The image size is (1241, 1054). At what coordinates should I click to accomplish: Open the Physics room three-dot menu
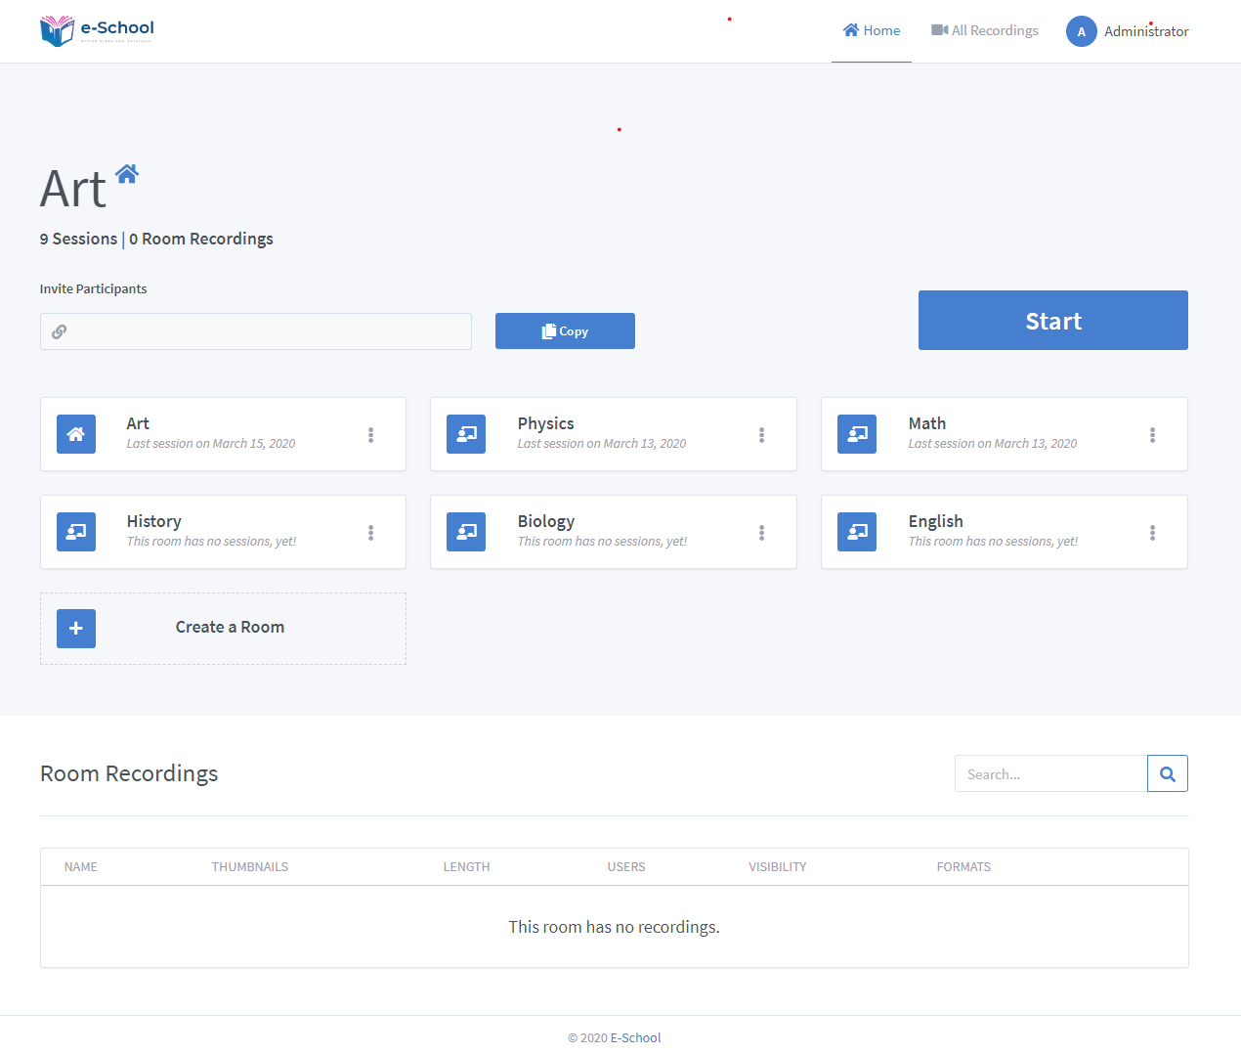click(761, 435)
